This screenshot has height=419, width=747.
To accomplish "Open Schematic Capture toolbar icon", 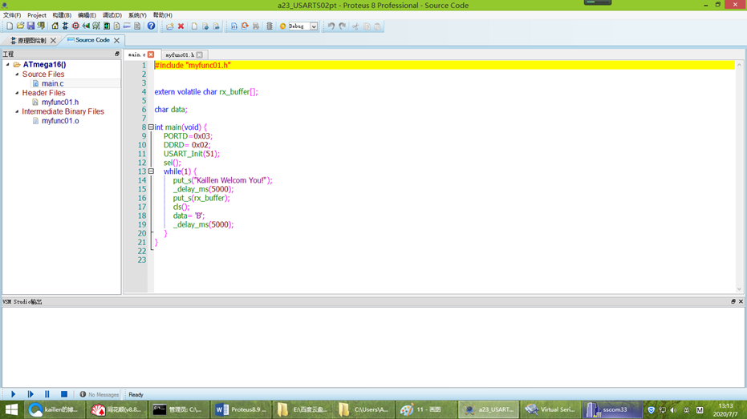I will pyautogui.click(x=65, y=26).
